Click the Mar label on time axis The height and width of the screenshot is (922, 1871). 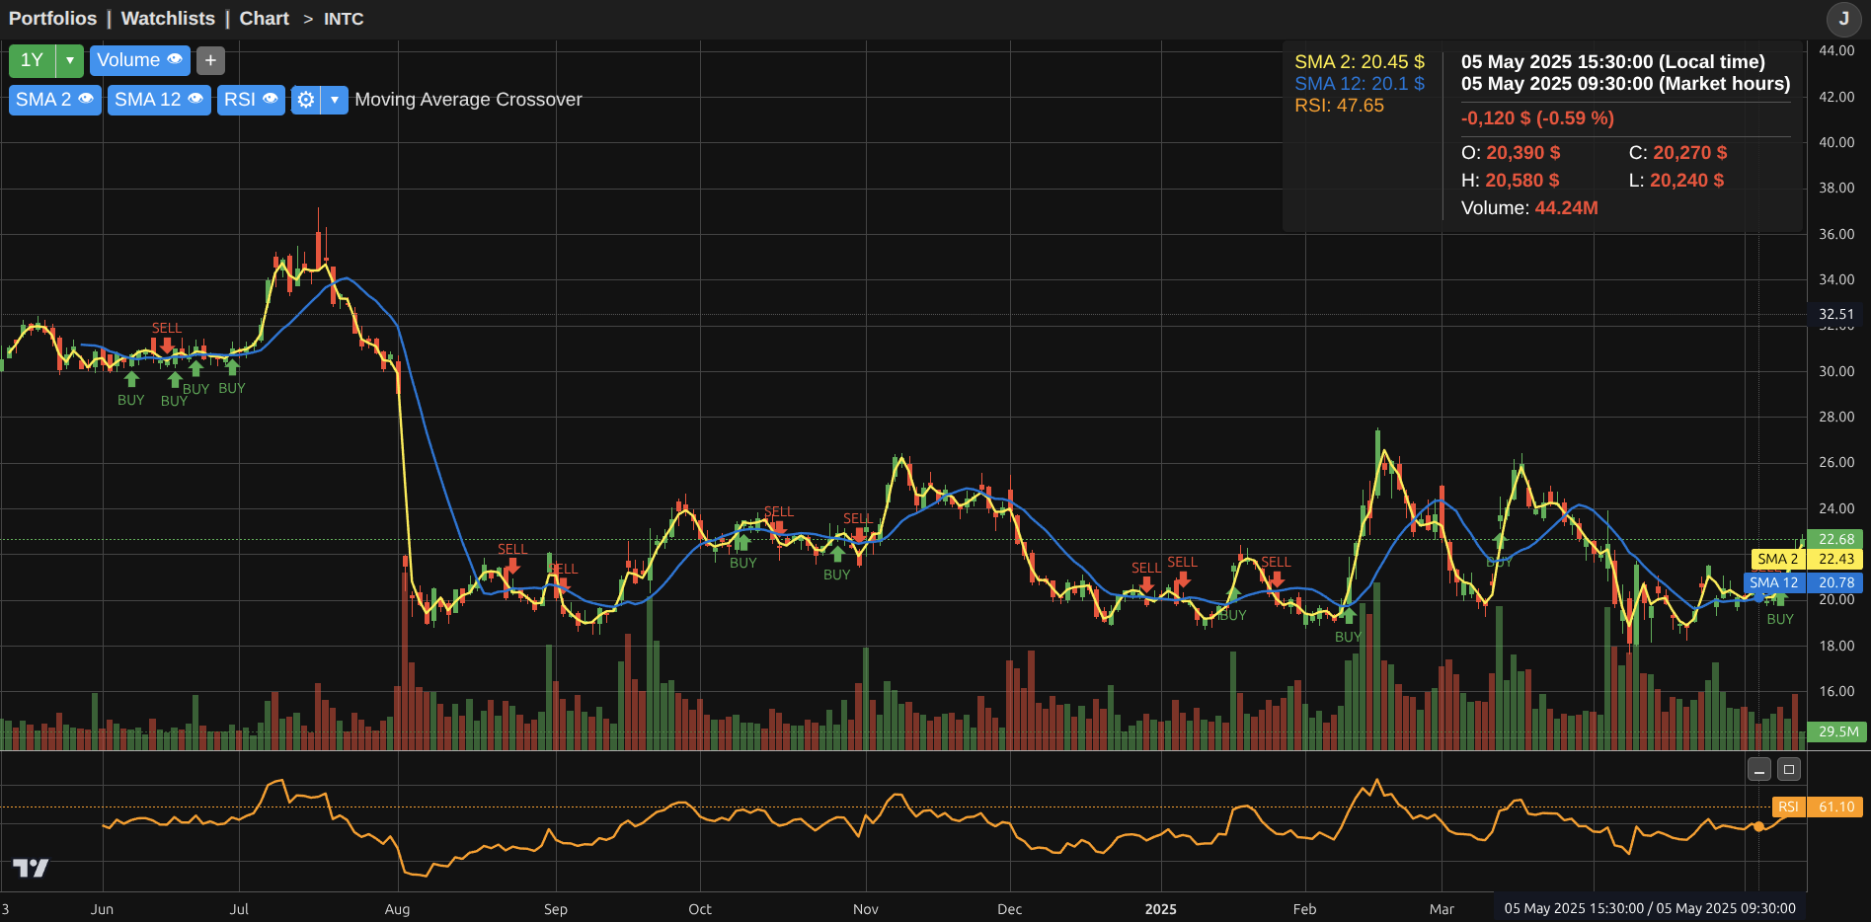coord(1442,909)
